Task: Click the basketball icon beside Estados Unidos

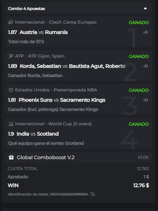Action: pyautogui.click(x=11, y=90)
